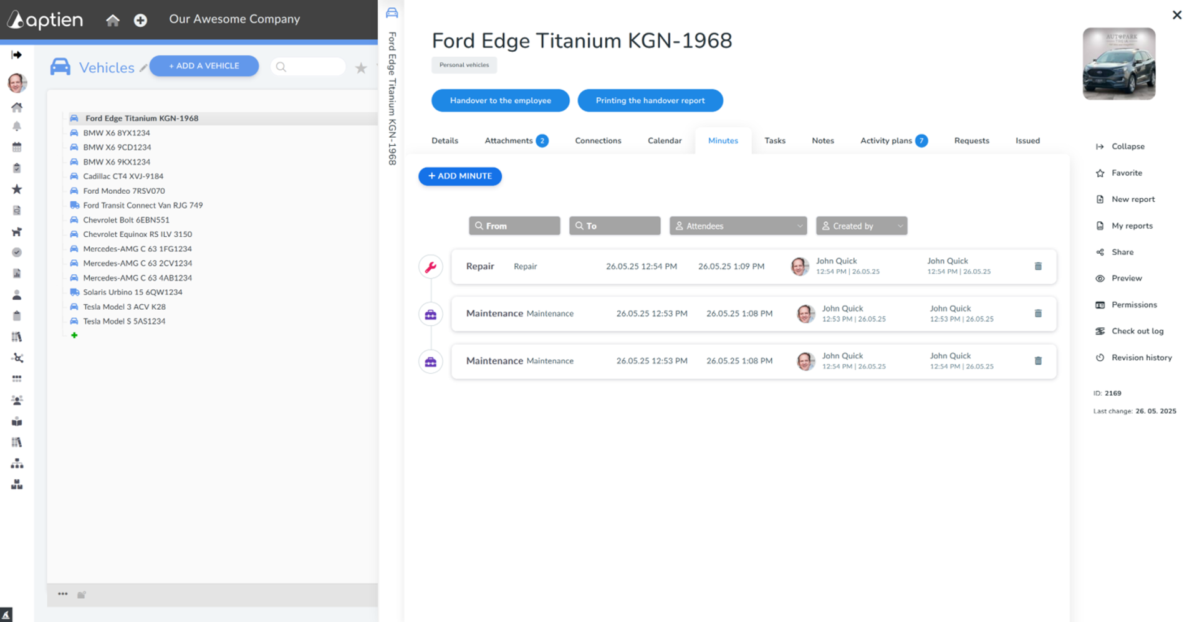Collapse the right side panel
This screenshot has width=1197, height=622.
pyautogui.click(x=1127, y=146)
